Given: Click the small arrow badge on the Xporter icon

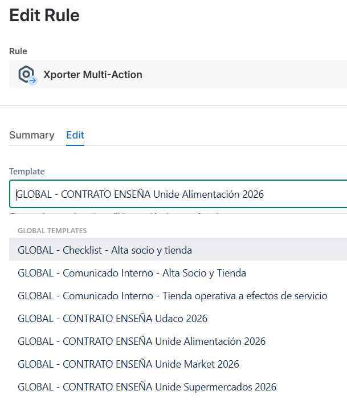Looking at the screenshot, I should coord(33,81).
